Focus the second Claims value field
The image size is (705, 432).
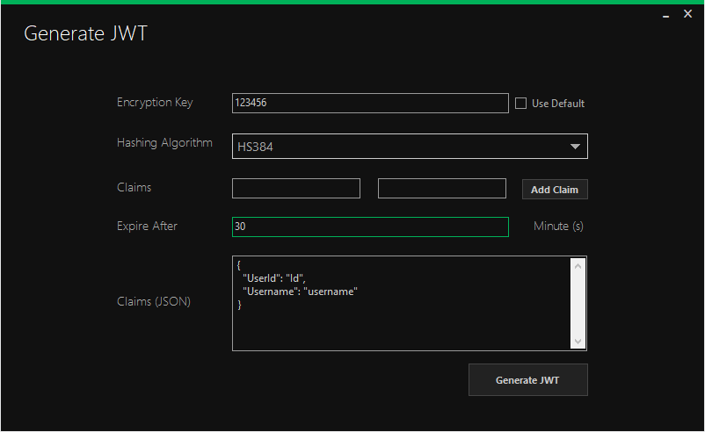442,189
